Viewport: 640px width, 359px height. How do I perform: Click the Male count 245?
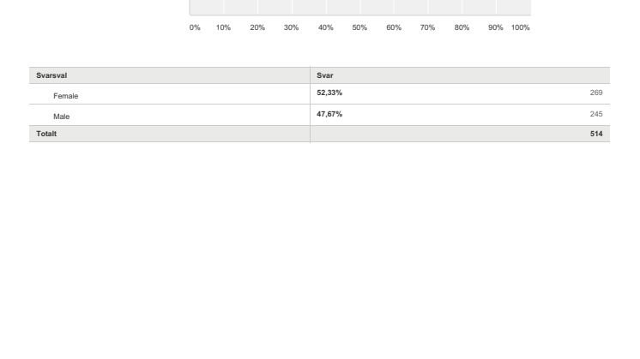pos(596,113)
